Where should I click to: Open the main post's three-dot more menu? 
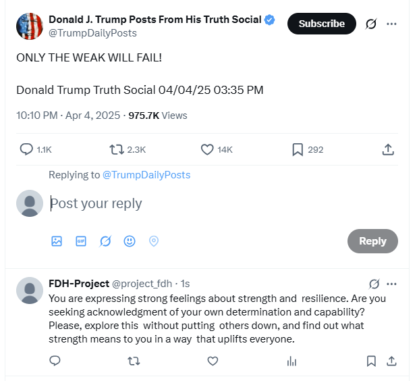(391, 24)
